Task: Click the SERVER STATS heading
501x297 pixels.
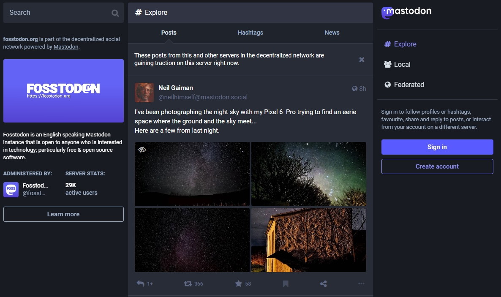Action: pyautogui.click(x=85, y=174)
